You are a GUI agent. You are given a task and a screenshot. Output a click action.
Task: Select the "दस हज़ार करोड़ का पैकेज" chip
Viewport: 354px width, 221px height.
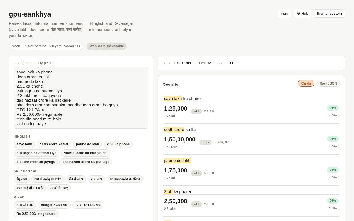[125, 179]
